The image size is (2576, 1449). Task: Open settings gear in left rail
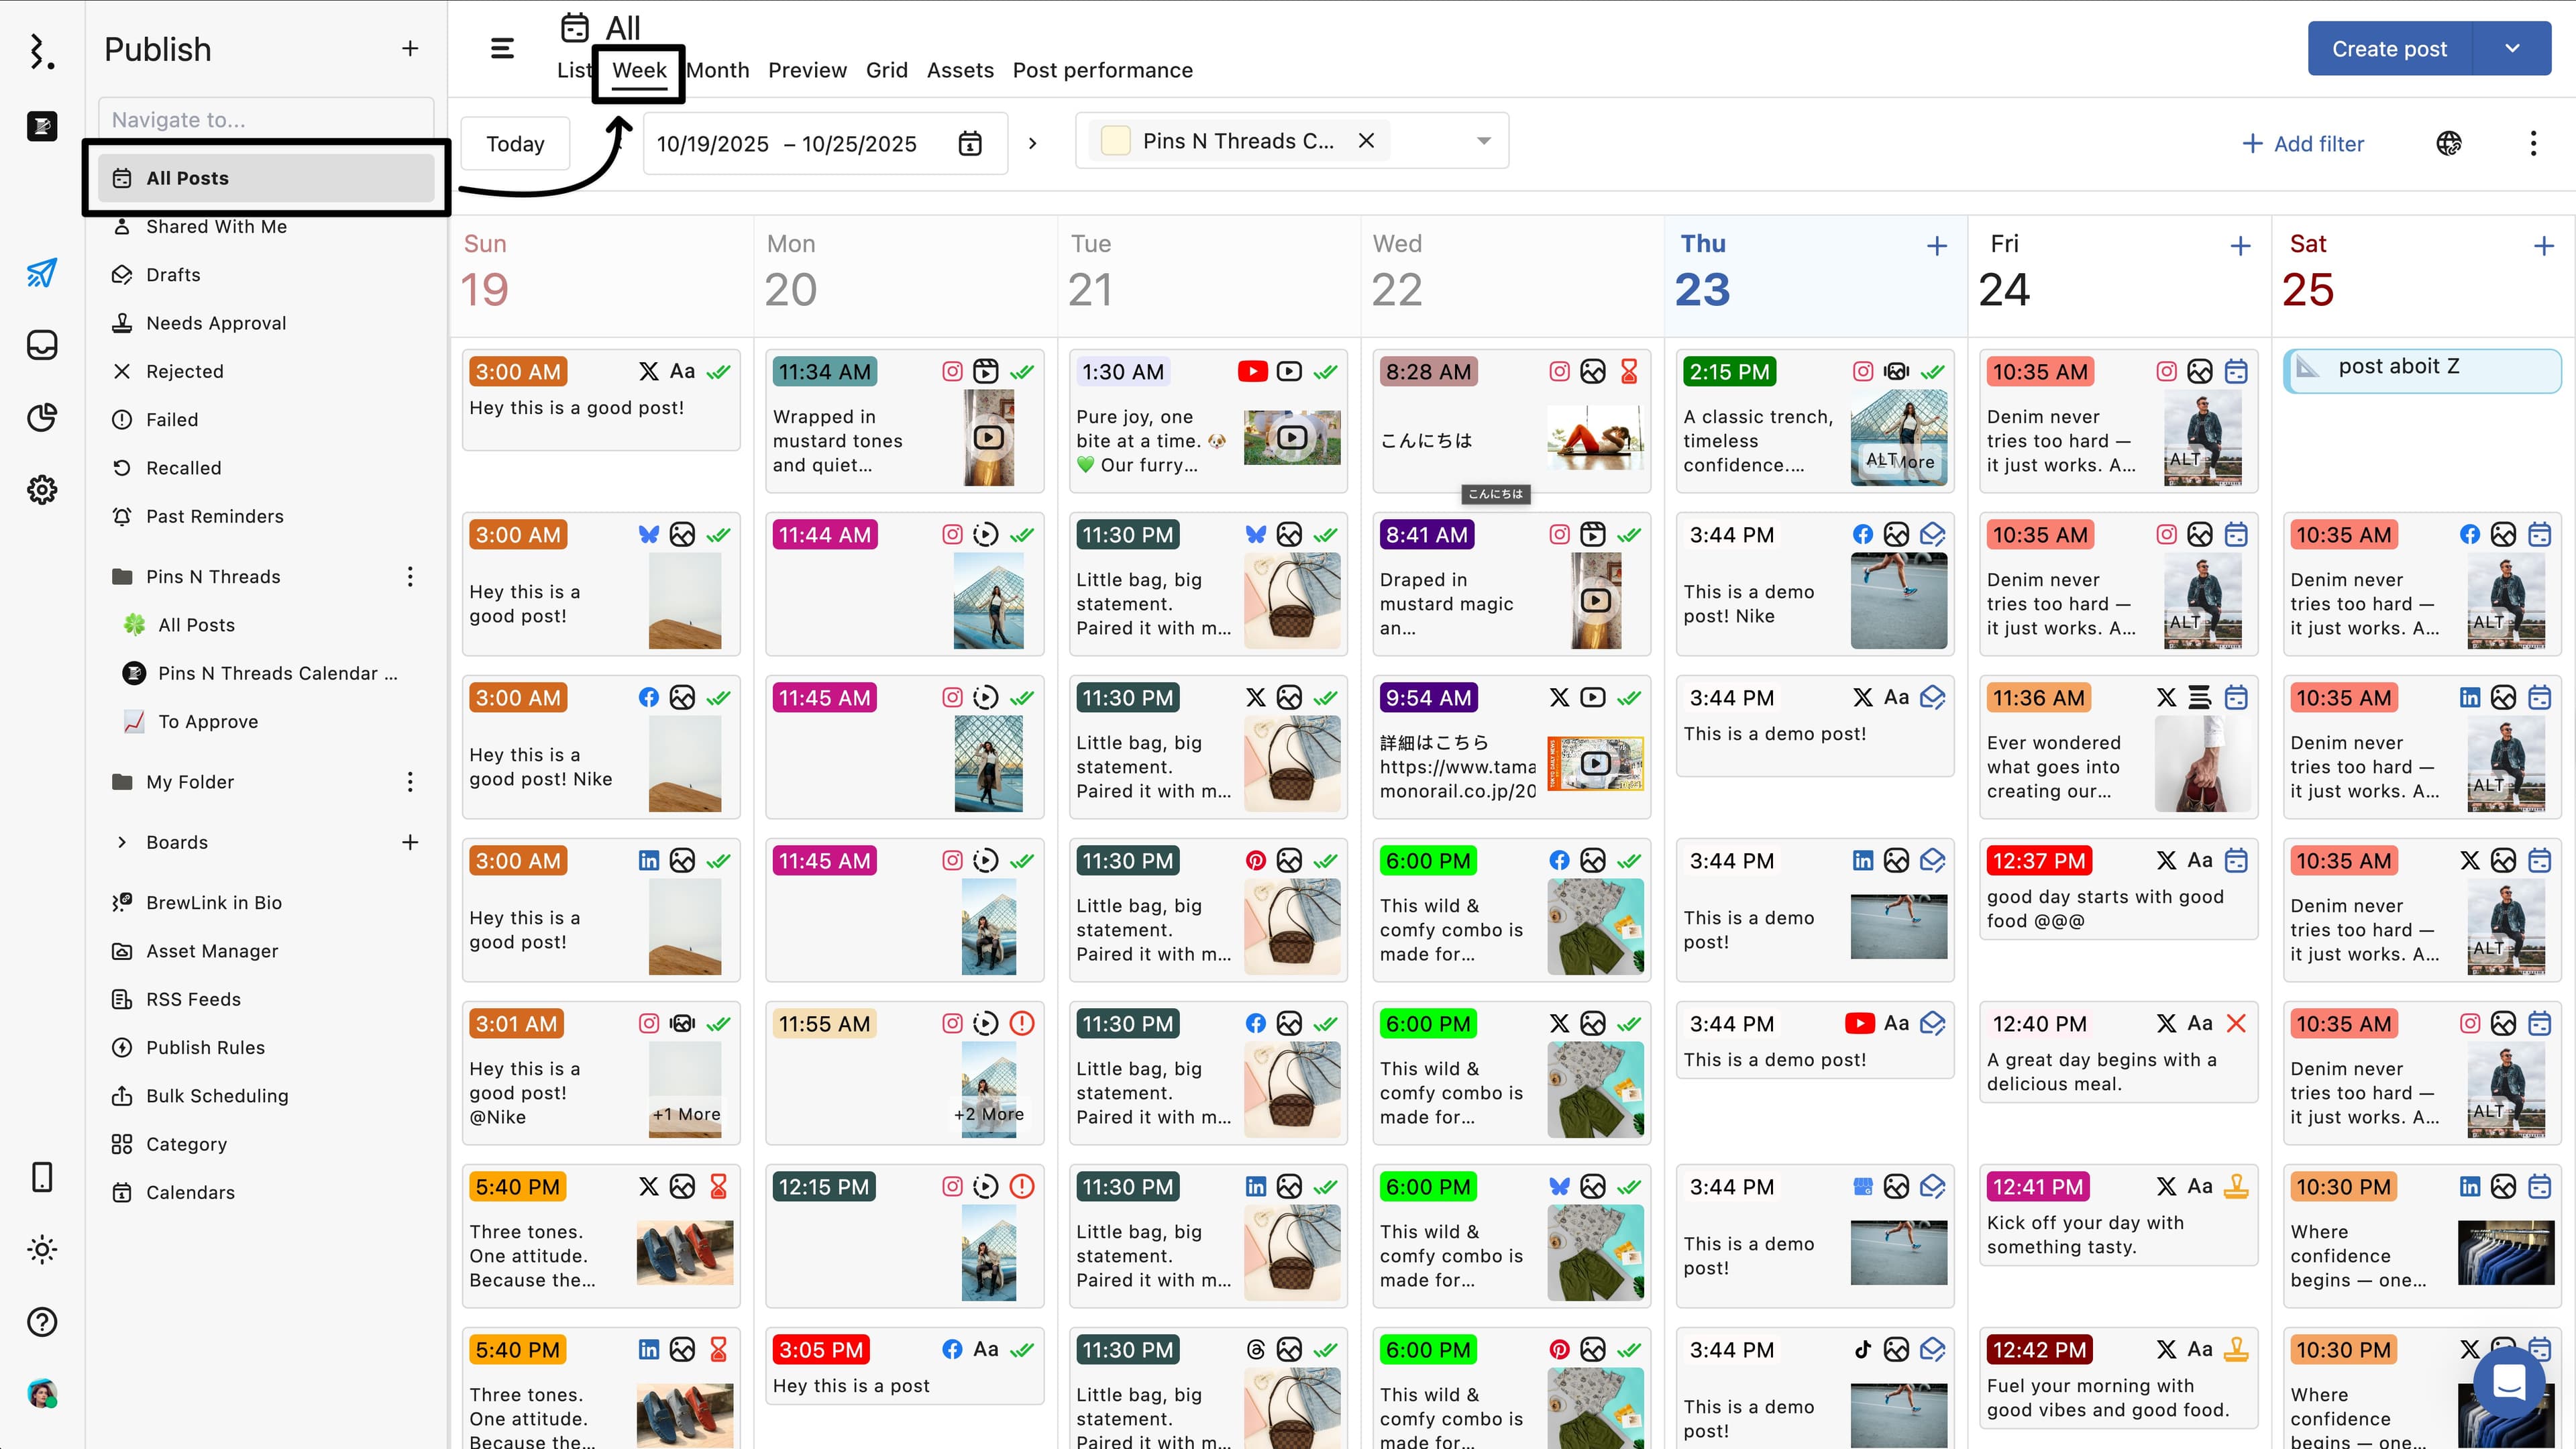pos(41,490)
